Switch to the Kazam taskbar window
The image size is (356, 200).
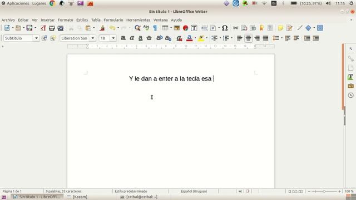[x=78, y=197]
